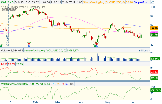Click the green dividend icon before 2012 year line

coord(1,46)
